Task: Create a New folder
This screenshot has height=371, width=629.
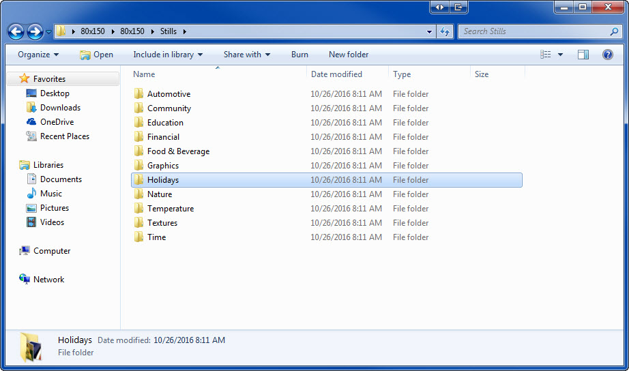Action: coord(349,55)
